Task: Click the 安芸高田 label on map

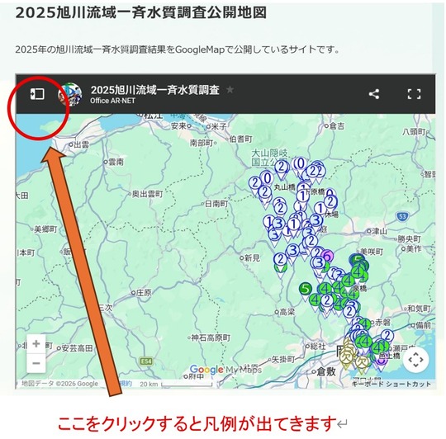Action: pyautogui.click(x=75, y=348)
